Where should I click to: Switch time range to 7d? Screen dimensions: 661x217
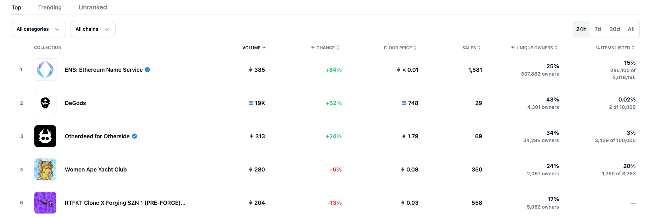pyautogui.click(x=598, y=29)
